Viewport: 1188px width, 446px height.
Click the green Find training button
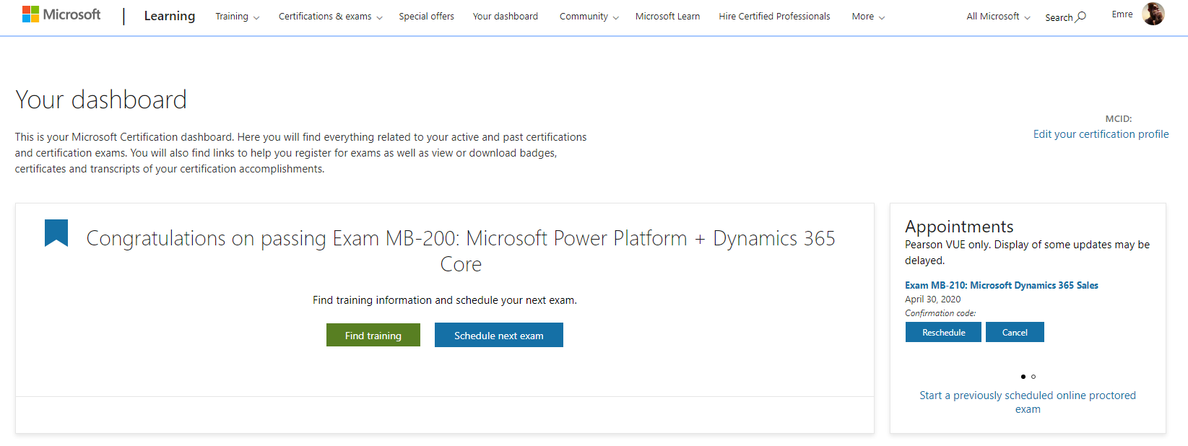373,336
